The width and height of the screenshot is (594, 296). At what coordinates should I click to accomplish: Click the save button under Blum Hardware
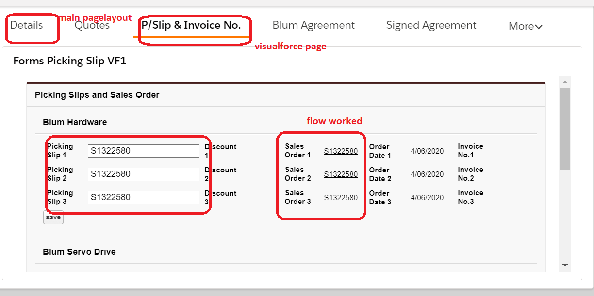tap(53, 218)
